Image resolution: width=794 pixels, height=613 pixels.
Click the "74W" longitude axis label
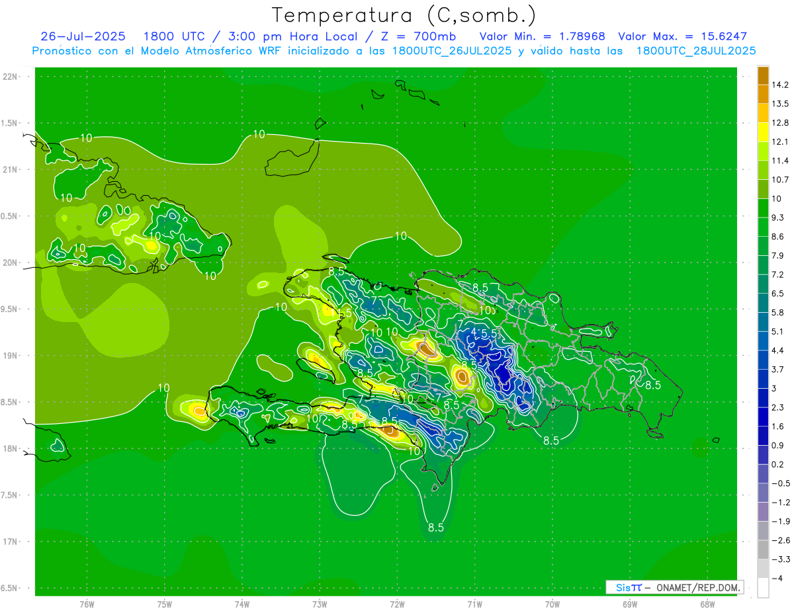[242, 604]
